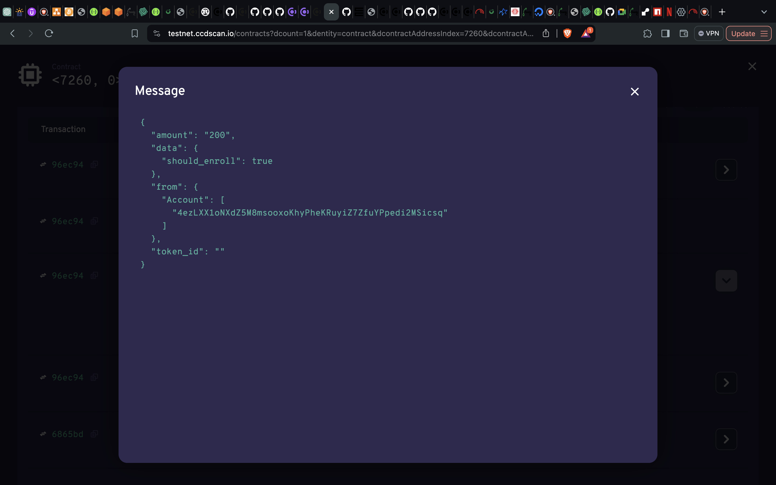Go forward in browser history
The height and width of the screenshot is (485, 776).
[x=30, y=33]
